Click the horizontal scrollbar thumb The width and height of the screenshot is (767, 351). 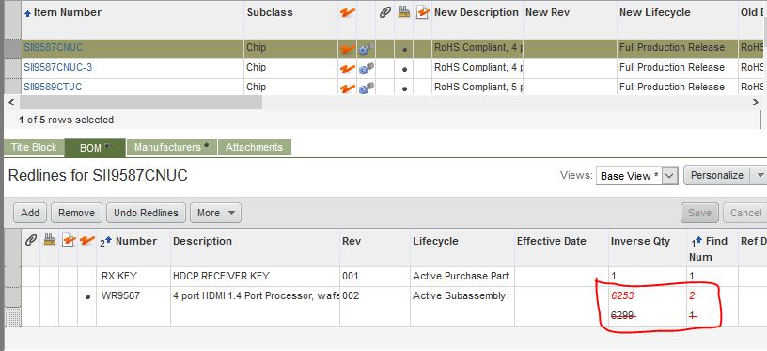(141, 103)
